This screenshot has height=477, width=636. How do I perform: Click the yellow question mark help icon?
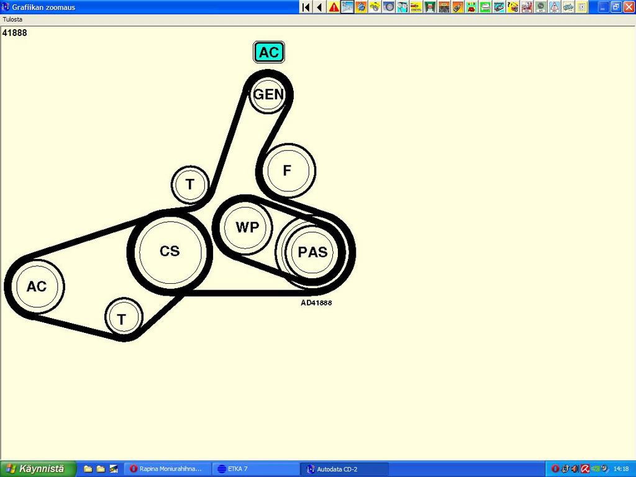512,7
